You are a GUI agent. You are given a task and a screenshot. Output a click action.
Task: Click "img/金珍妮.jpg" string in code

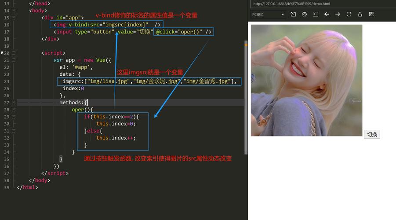click(156, 81)
